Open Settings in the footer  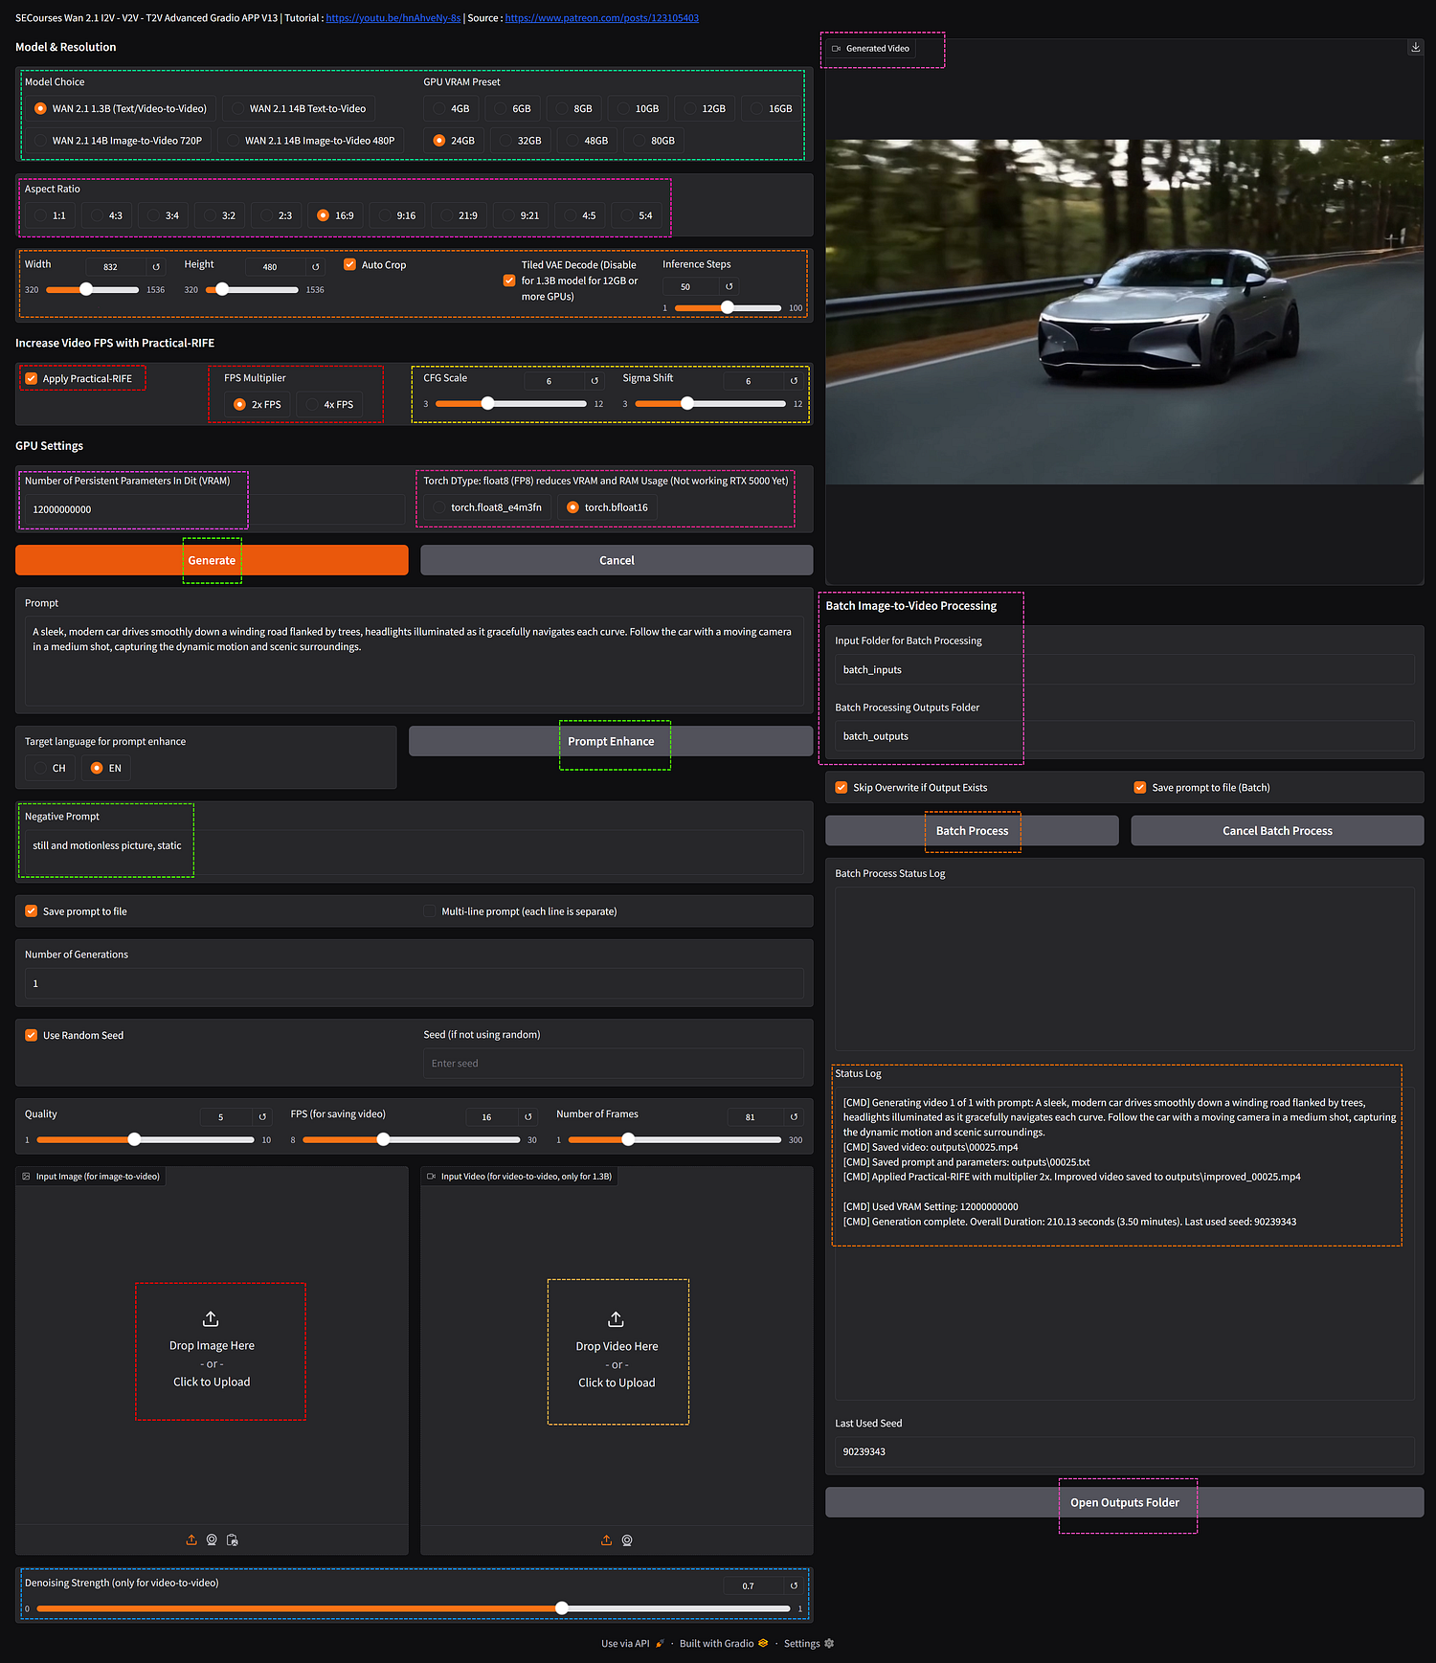809,1643
